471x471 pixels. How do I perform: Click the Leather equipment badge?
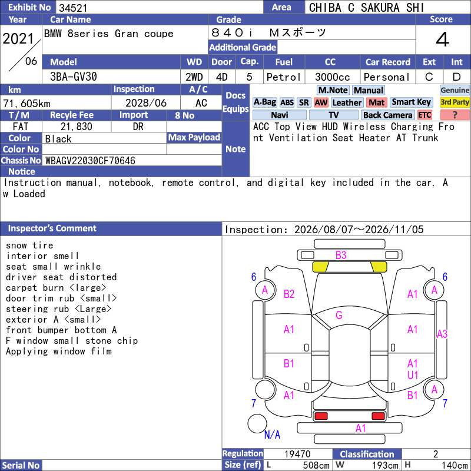(347, 102)
